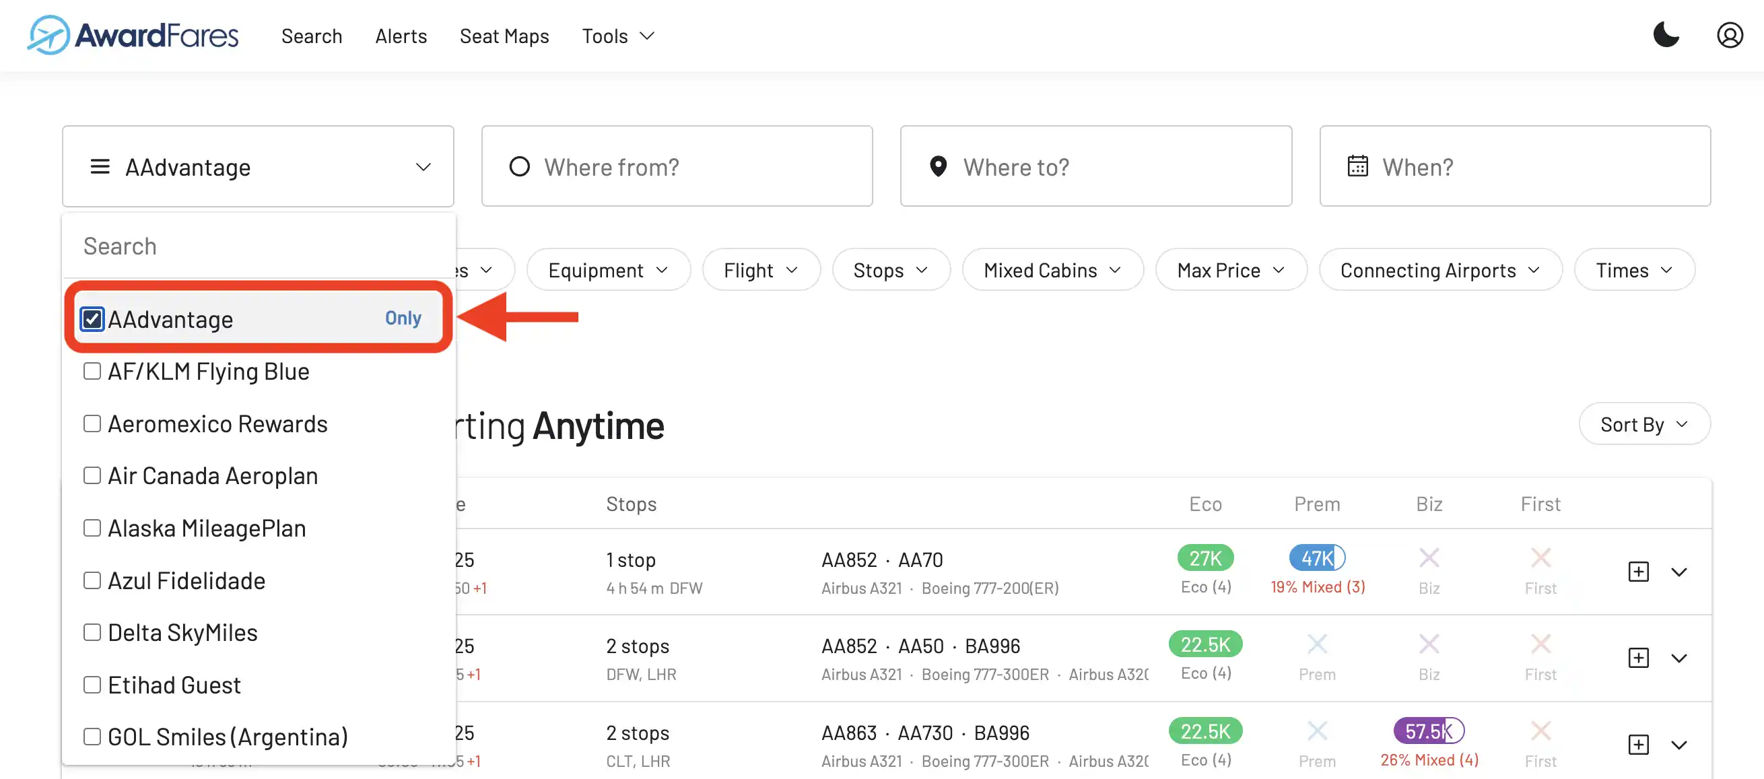Expand the Equipment dropdown filter
Viewport: 1764px width, 779px height.
[x=607, y=269]
